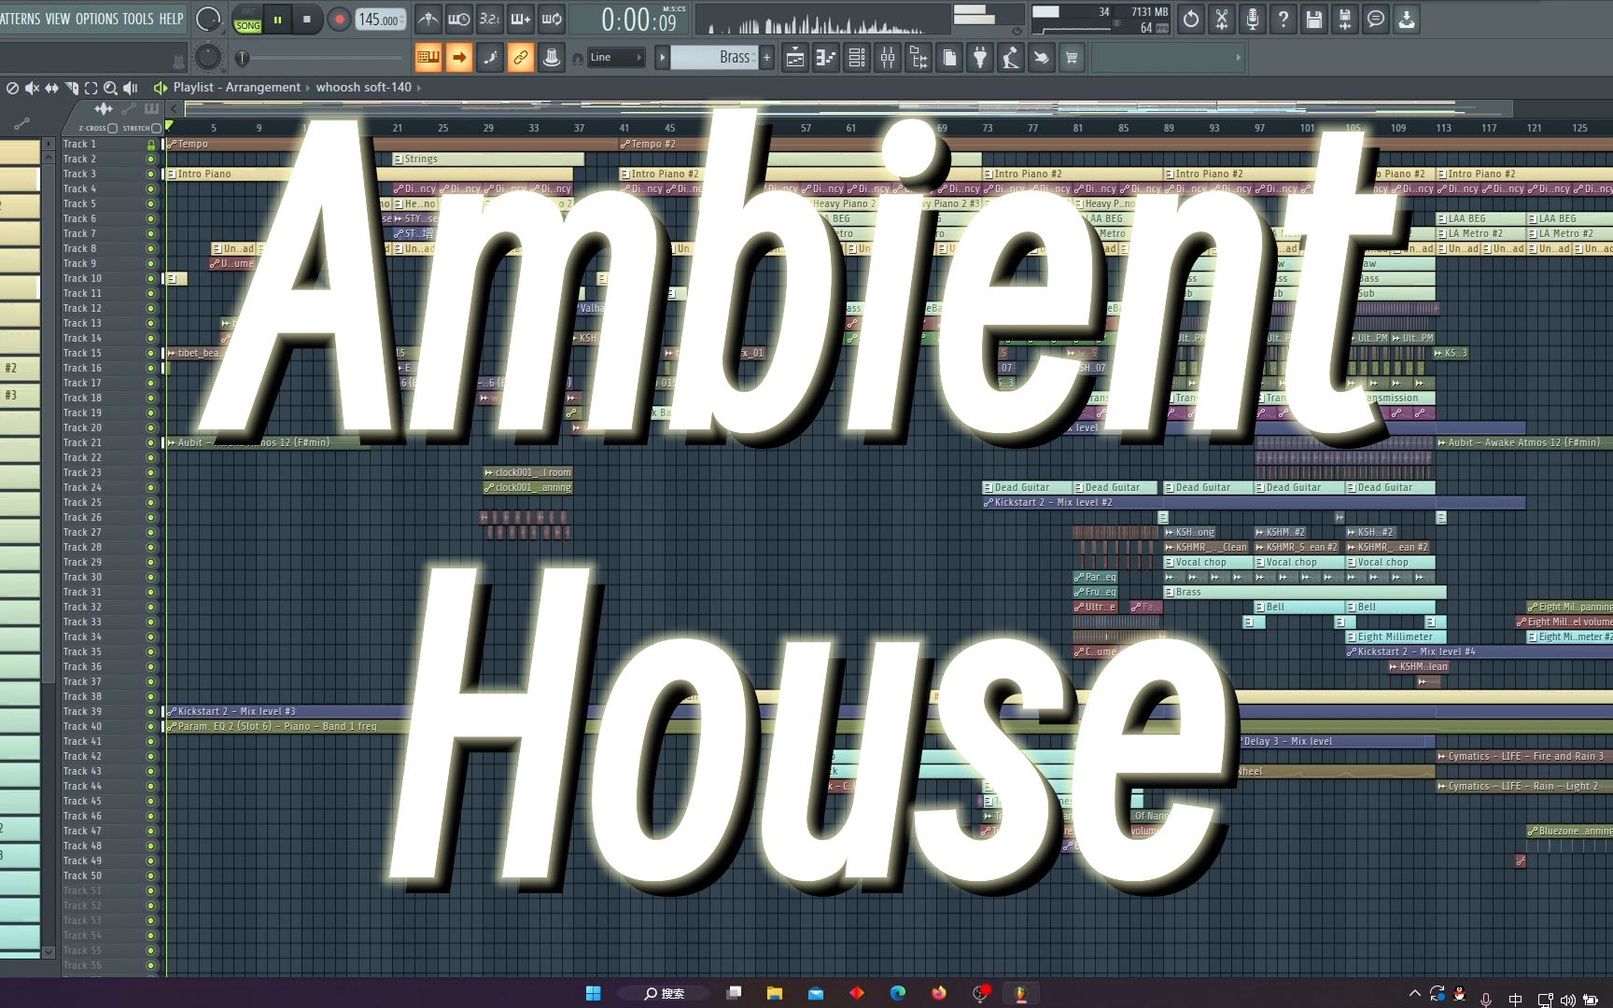Open the Browser panel icon
Image resolution: width=1613 pixels, height=1008 pixels.
[x=919, y=57]
